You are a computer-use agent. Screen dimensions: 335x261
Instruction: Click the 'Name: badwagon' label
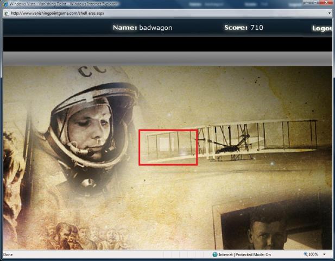(142, 28)
